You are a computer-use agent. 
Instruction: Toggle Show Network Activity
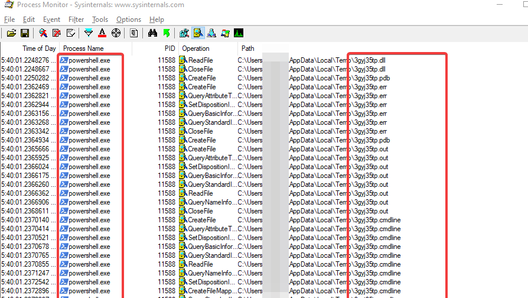(x=211, y=33)
